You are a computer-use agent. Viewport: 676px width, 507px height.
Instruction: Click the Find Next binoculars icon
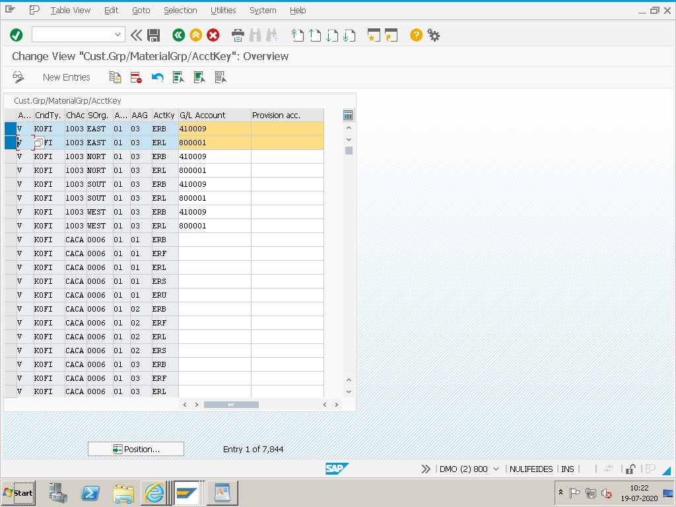tap(273, 36)
